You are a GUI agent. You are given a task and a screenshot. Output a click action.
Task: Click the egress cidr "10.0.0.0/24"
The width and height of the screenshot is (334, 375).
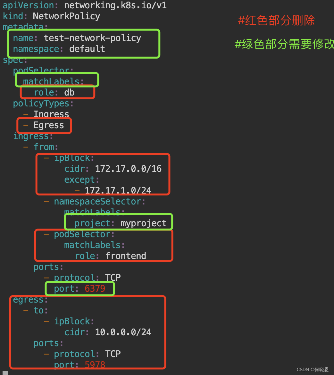[123, 332]
